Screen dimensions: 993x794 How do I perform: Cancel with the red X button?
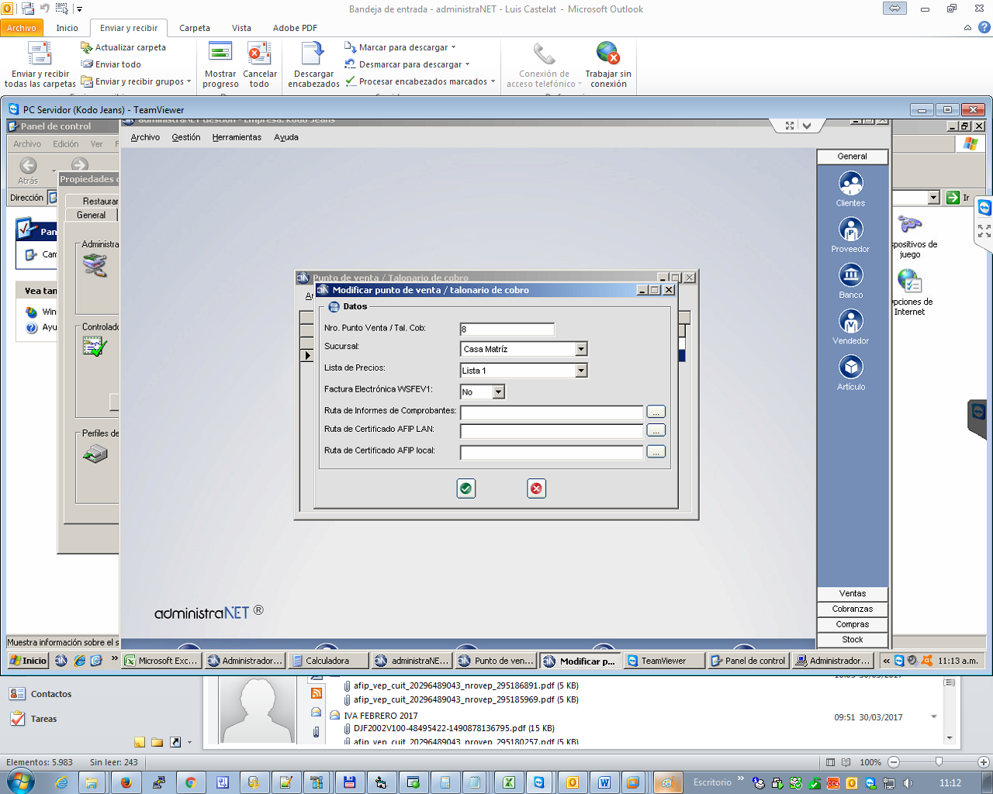536,488
